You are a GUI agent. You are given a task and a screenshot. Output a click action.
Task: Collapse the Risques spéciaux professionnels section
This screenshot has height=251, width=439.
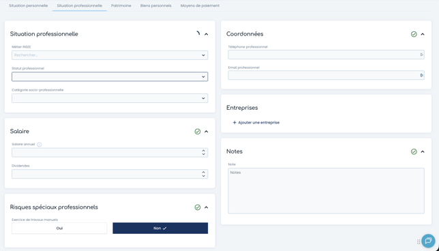pyautogui.click(x=207, y=207)
